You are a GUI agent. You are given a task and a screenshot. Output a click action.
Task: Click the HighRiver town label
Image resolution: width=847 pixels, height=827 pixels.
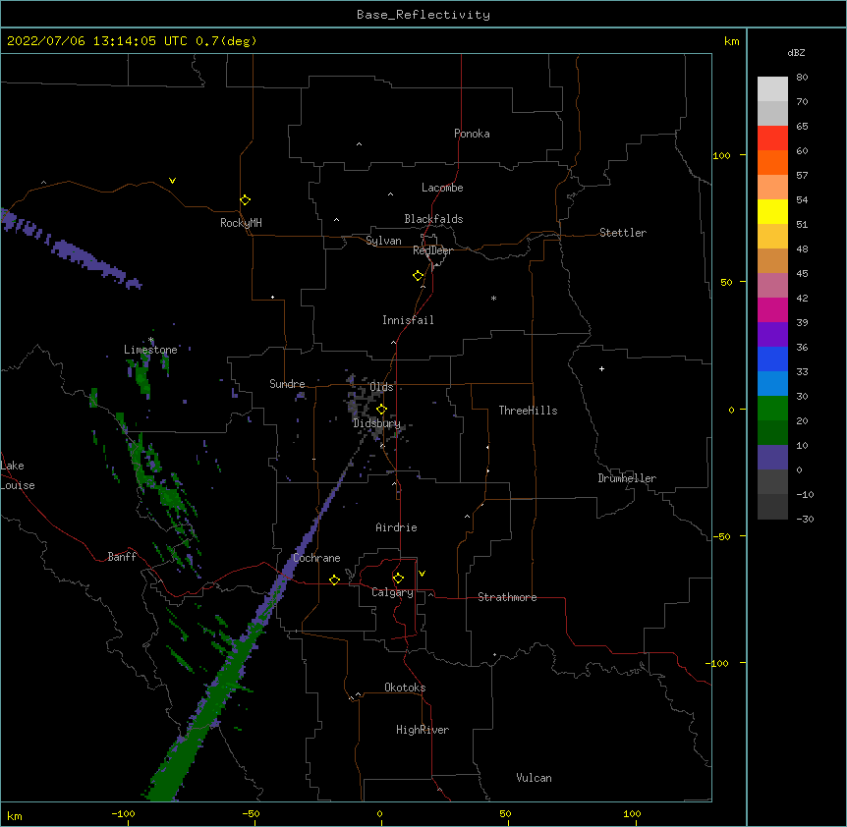[x=423, y=730]
